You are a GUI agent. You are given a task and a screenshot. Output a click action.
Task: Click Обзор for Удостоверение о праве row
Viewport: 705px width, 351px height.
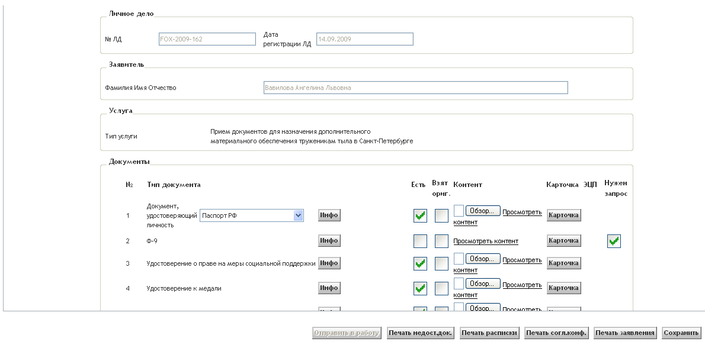(482, 259)
